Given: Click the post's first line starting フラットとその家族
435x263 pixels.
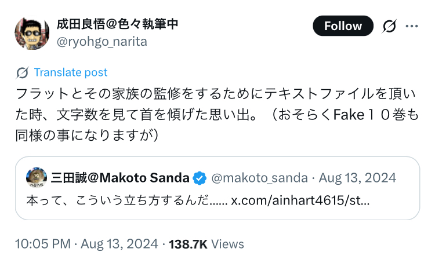Looking at the screenshot, I should [x=216, y=93].
